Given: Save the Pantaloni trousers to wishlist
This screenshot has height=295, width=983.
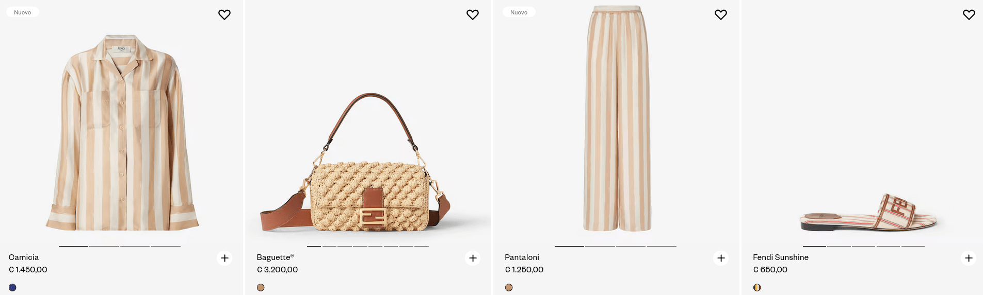Looking at the screenshot, I should (x=720, y=15).
